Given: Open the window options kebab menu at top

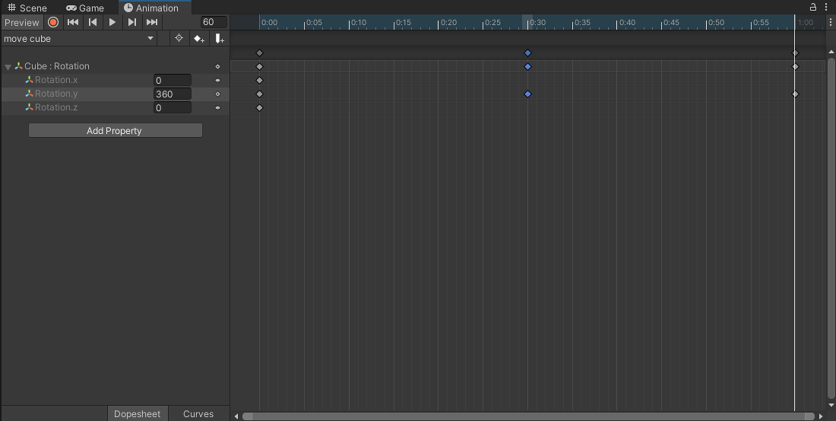Looking at the screenshot, I should [826, 7].
